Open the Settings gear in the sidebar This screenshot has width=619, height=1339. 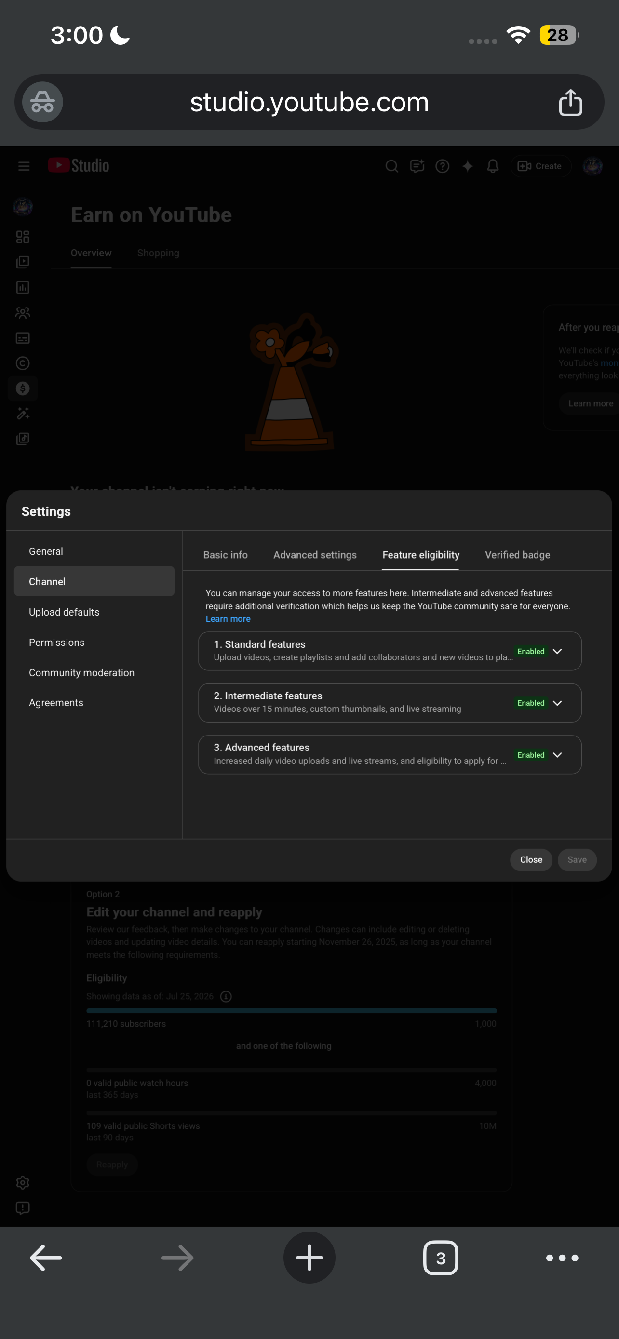pyautogui.click(x=23, y=1182)
